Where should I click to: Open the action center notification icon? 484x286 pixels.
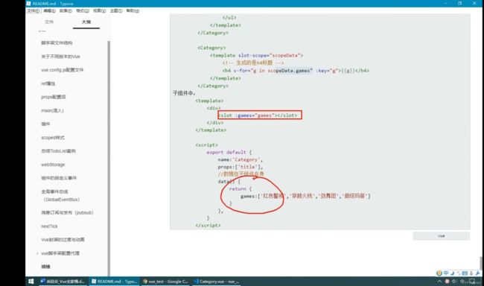472,282
